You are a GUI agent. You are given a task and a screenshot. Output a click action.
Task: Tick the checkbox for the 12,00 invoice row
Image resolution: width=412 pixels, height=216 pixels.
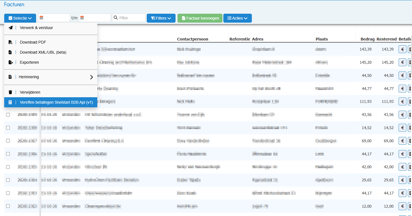8,206
